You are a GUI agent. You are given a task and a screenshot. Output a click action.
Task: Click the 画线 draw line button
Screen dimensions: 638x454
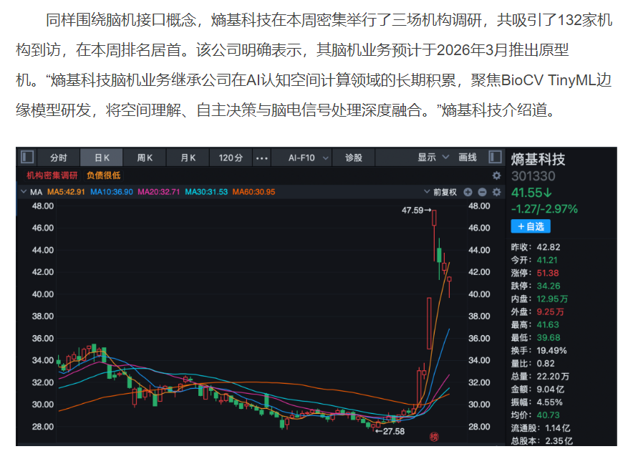click(x=468, y=158)
